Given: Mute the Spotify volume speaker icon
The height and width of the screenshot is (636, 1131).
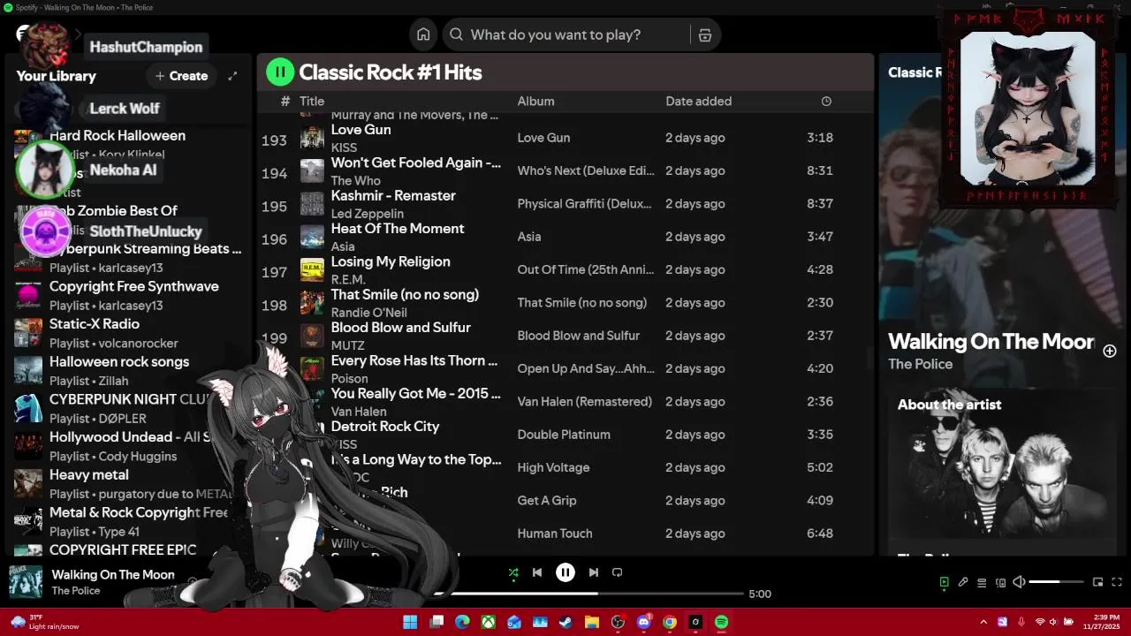Looking at the screenshot, I should [1019, 582].
